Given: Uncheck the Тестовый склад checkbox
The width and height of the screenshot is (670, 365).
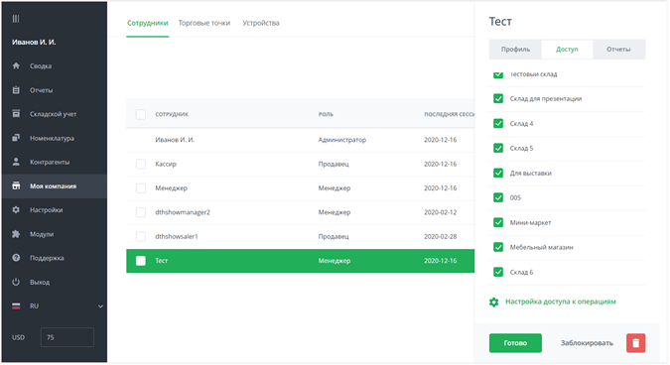Looking at the screenshot, I should click(498, 74).
